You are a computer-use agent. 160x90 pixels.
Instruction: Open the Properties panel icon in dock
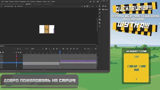point(100,6)
